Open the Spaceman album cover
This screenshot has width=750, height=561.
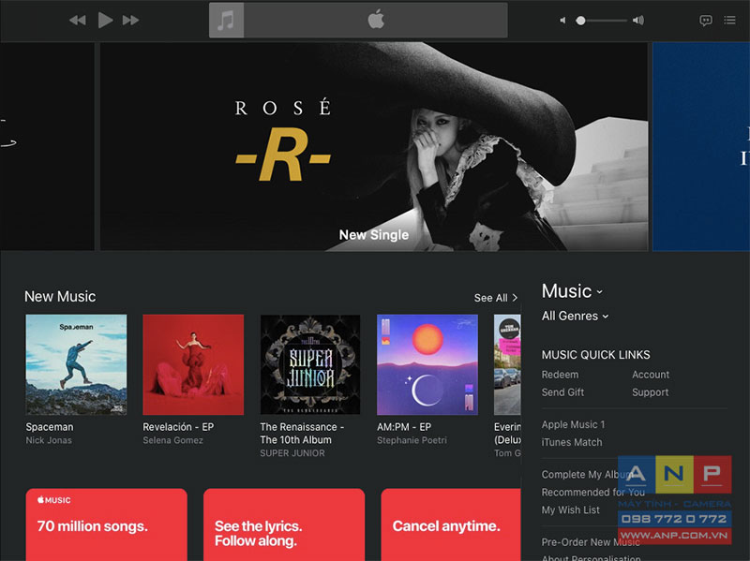[x=77, y=364]
